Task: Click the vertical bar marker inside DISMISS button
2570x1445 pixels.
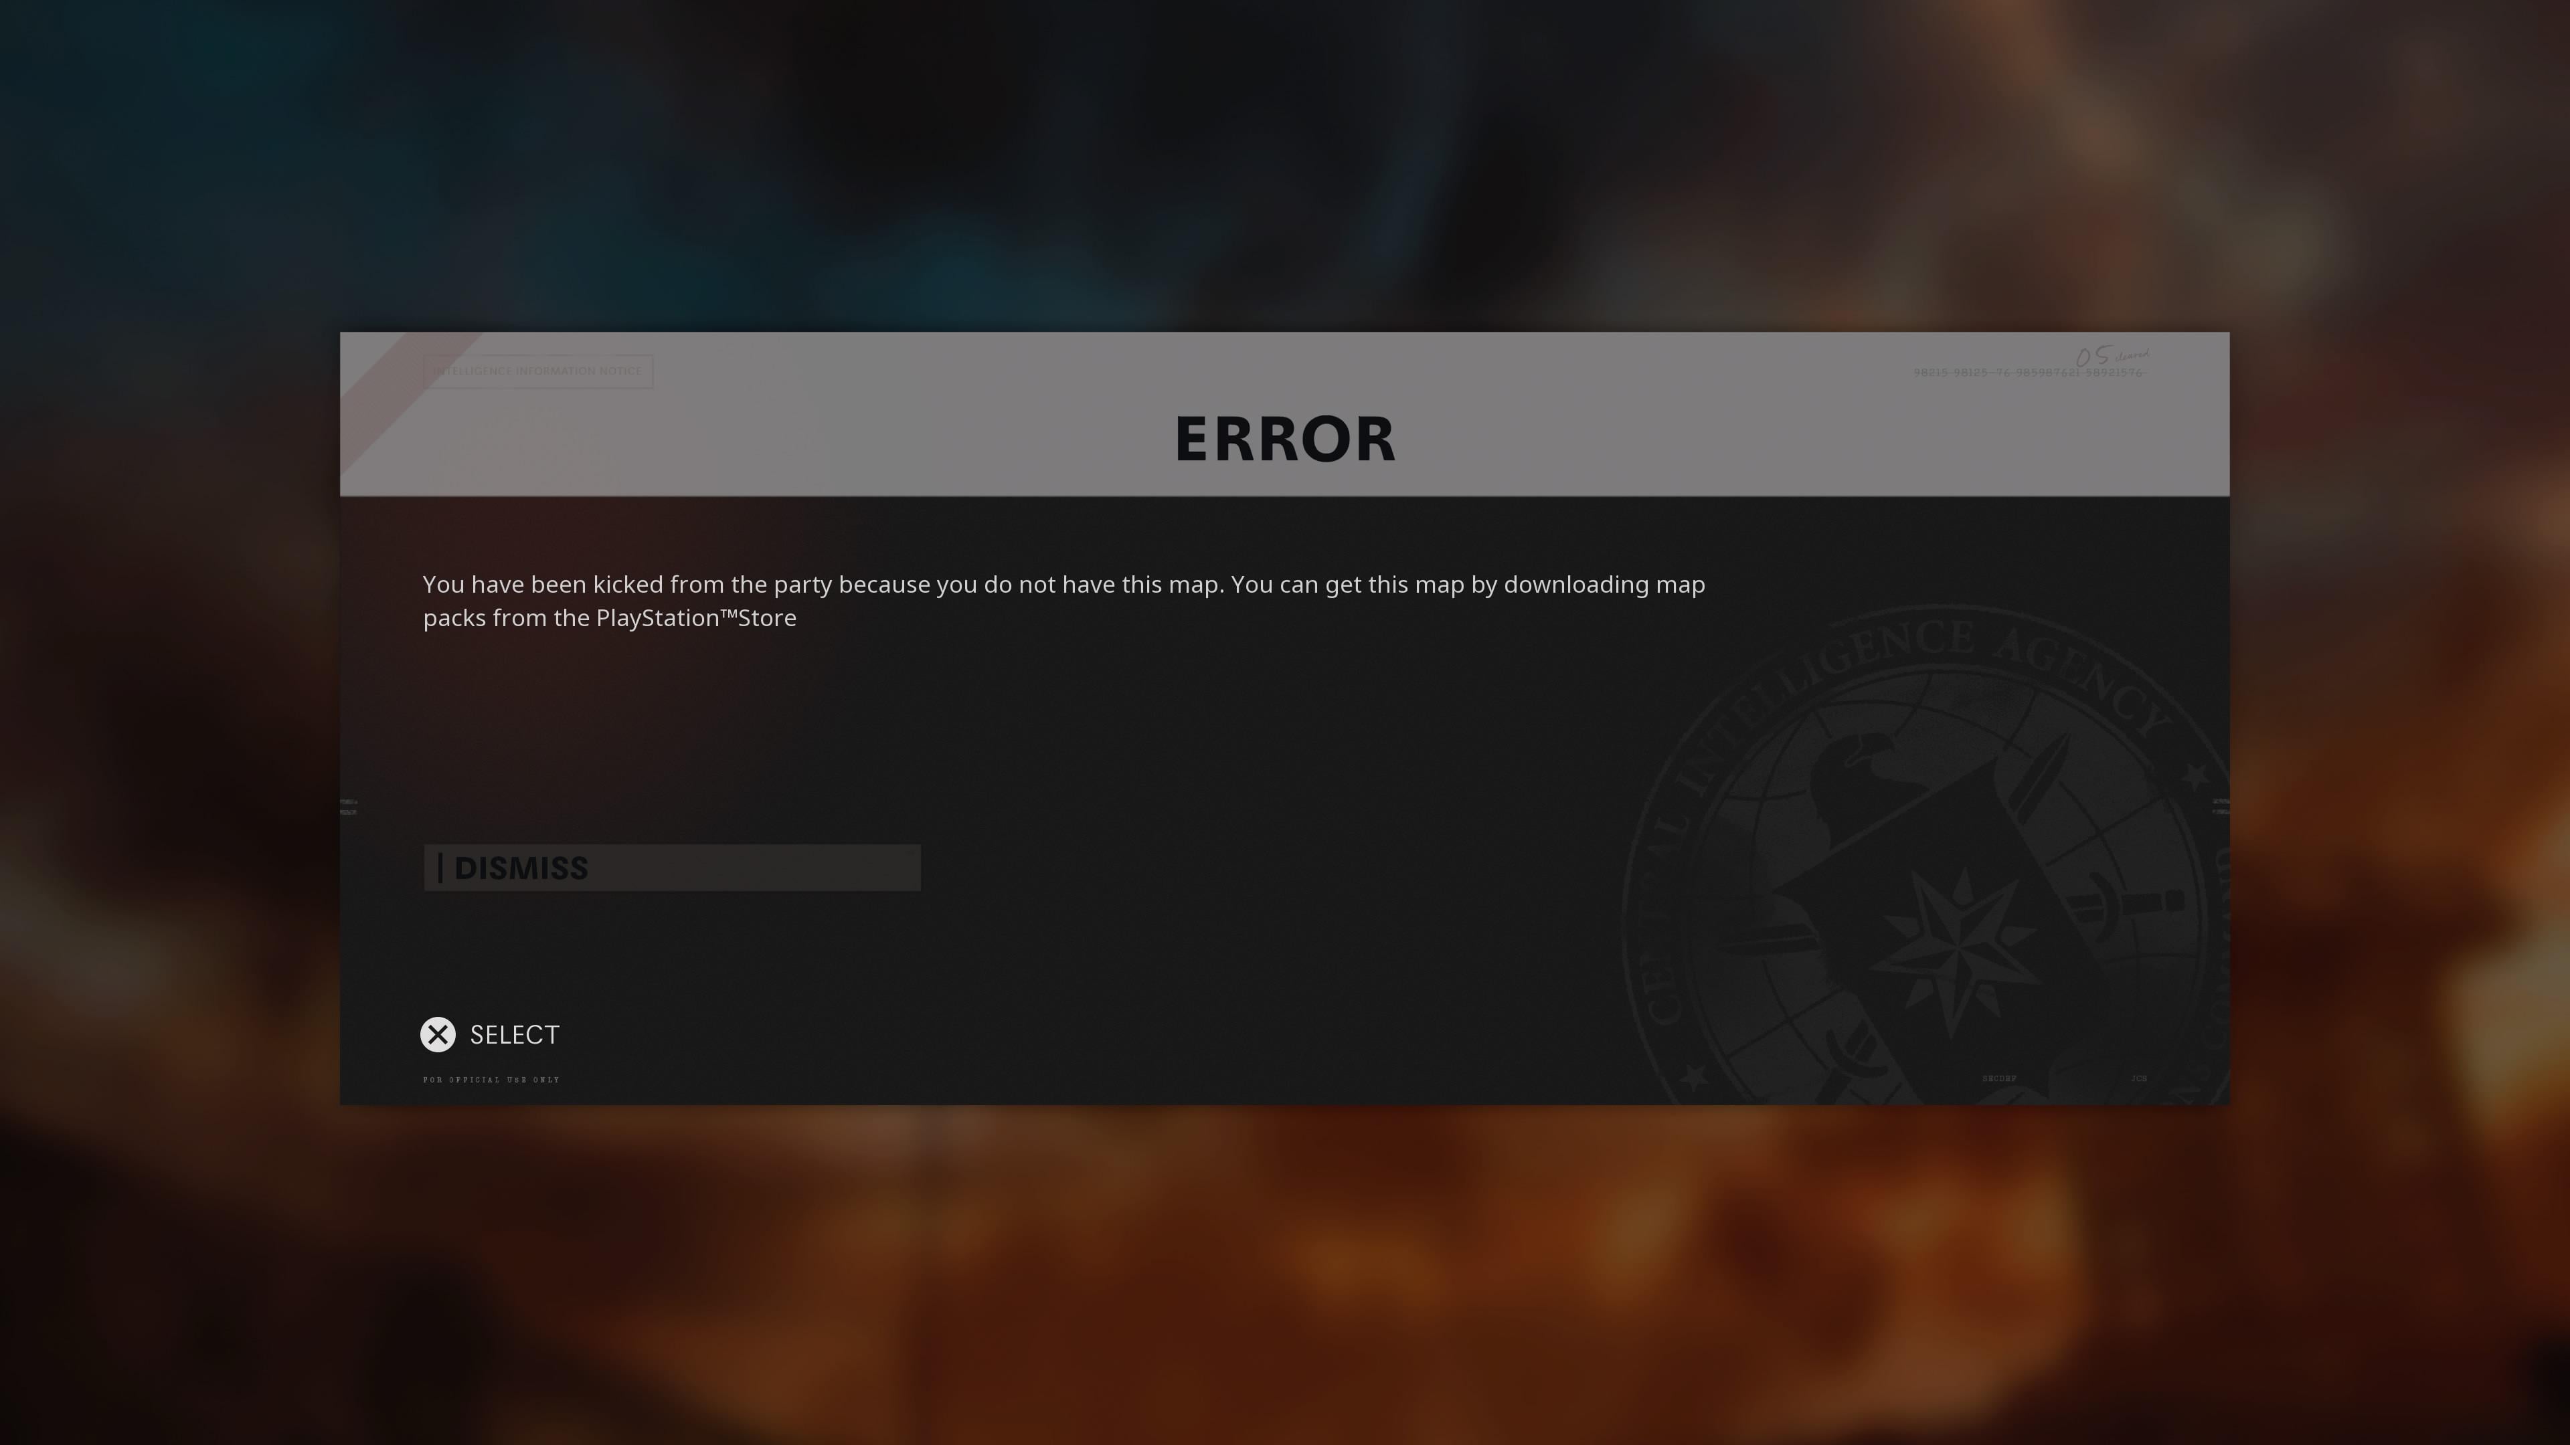Action: (x=441, y=868)
